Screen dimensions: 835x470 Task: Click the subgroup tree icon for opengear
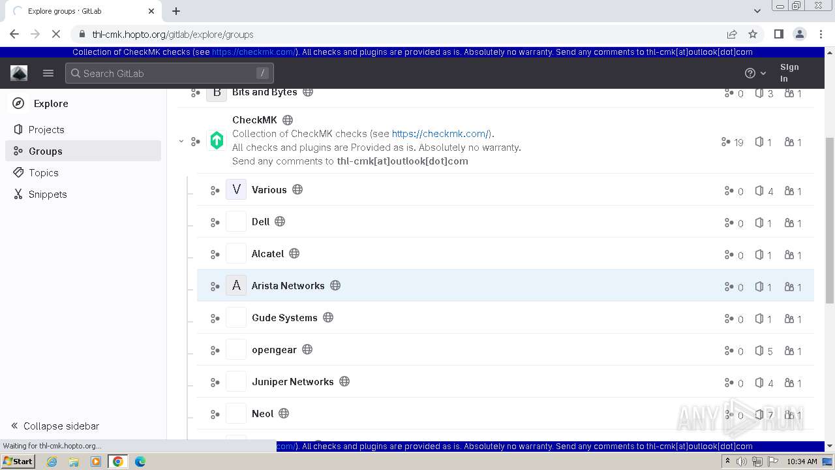click(215, 351)
